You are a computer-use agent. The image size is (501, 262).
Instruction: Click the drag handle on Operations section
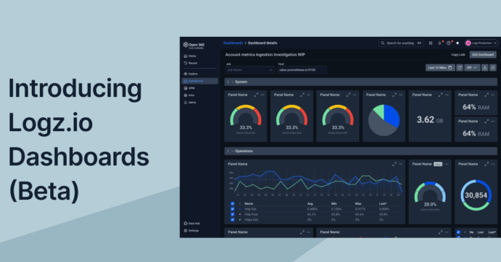click(x=228, y=151)
